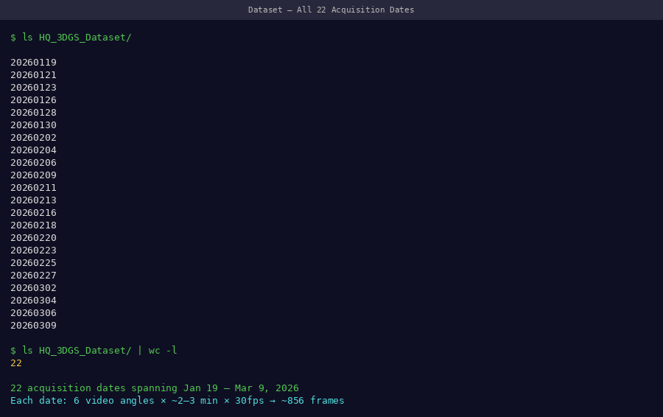Click the command ending in 'wc -l'
Viewport: 663px width, 417px height.
tap(99, 351)
